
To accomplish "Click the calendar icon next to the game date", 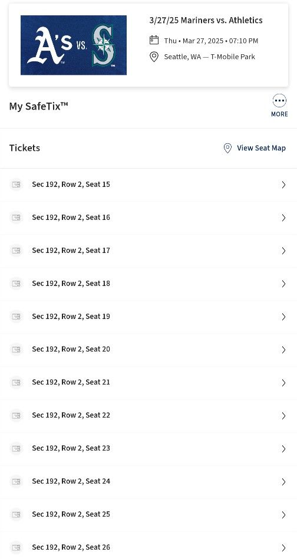I will coord(154,40).
